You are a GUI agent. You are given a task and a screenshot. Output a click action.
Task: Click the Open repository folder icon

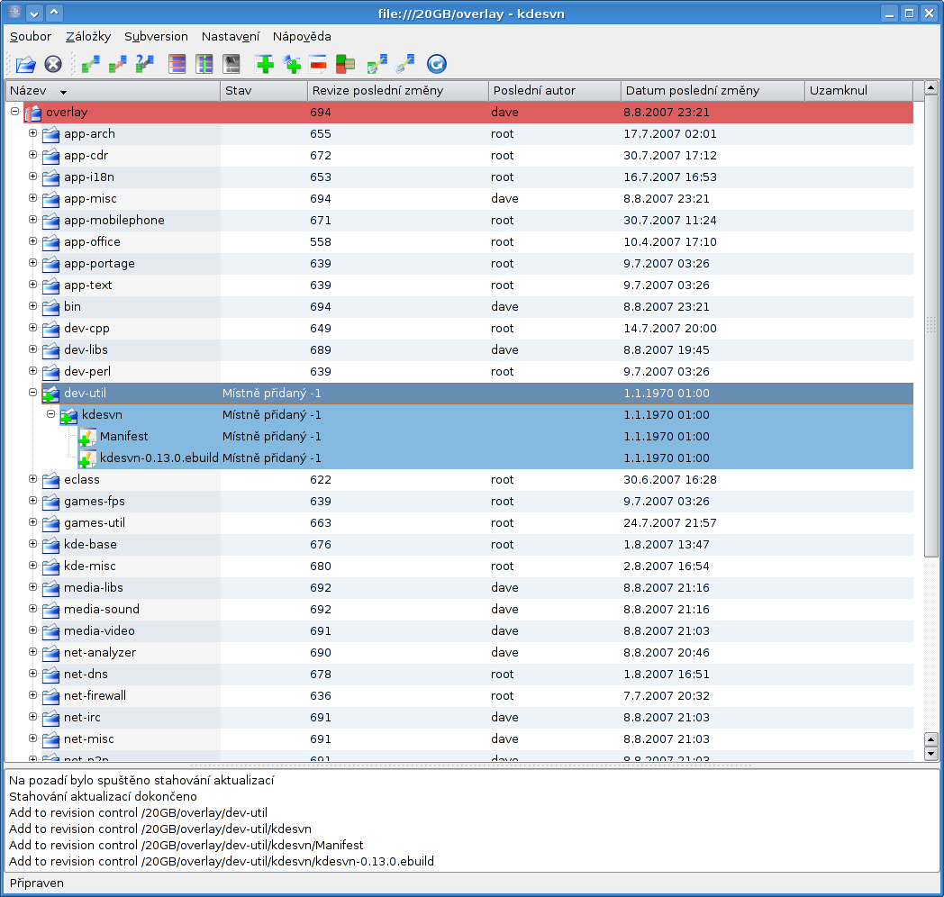click(x=26, y=64)
